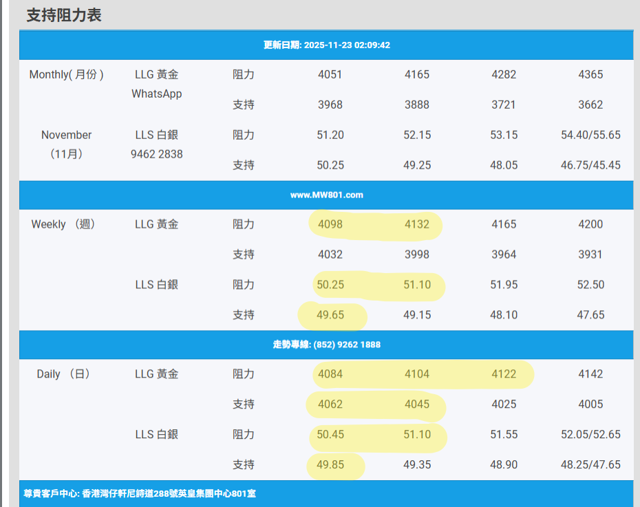This screenshot has width=640, height=507.
Task: Click highlighted daily gold resistance 4122
Action: (x=504, y=374)
